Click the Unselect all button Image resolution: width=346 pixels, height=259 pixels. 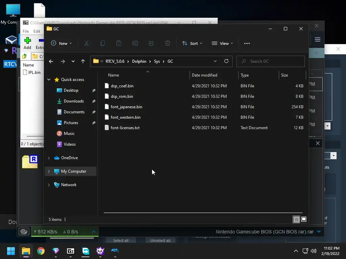click(160, 240)
